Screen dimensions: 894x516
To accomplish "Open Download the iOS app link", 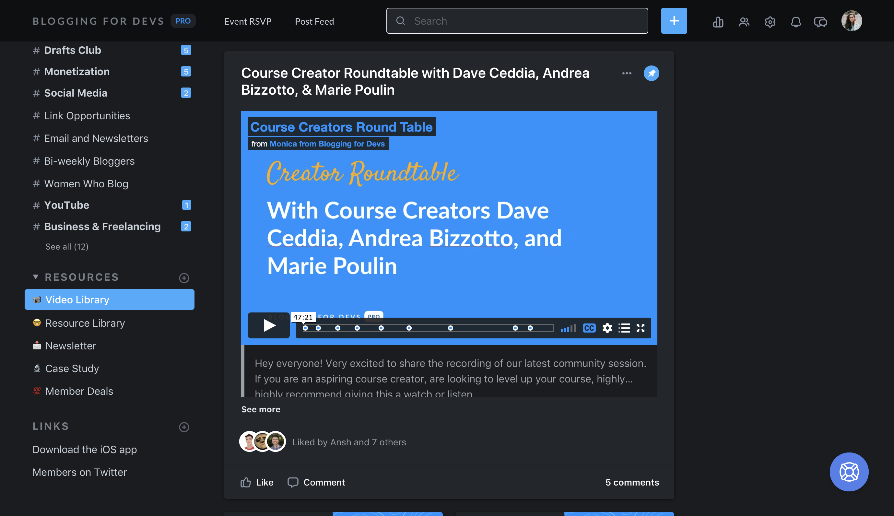I will (85, 449).
